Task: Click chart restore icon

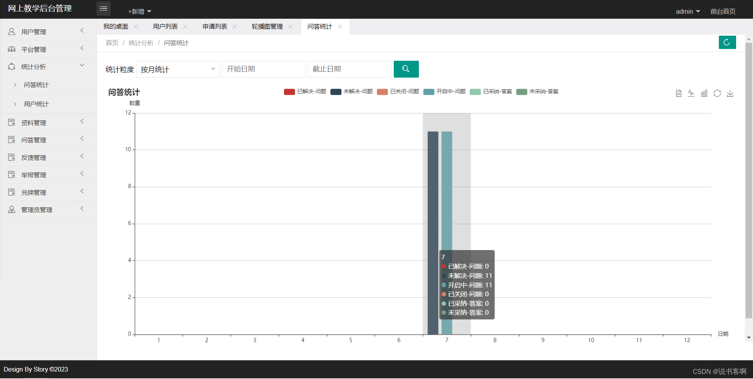Action: [717, 93]
